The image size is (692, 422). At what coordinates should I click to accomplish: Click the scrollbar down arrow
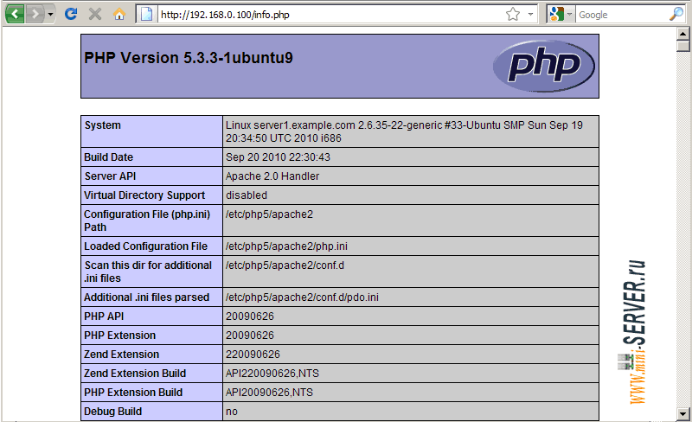[682, 414]
